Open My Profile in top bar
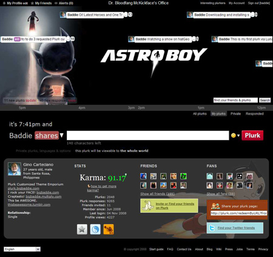273x257 pixels. pos(15,3)
